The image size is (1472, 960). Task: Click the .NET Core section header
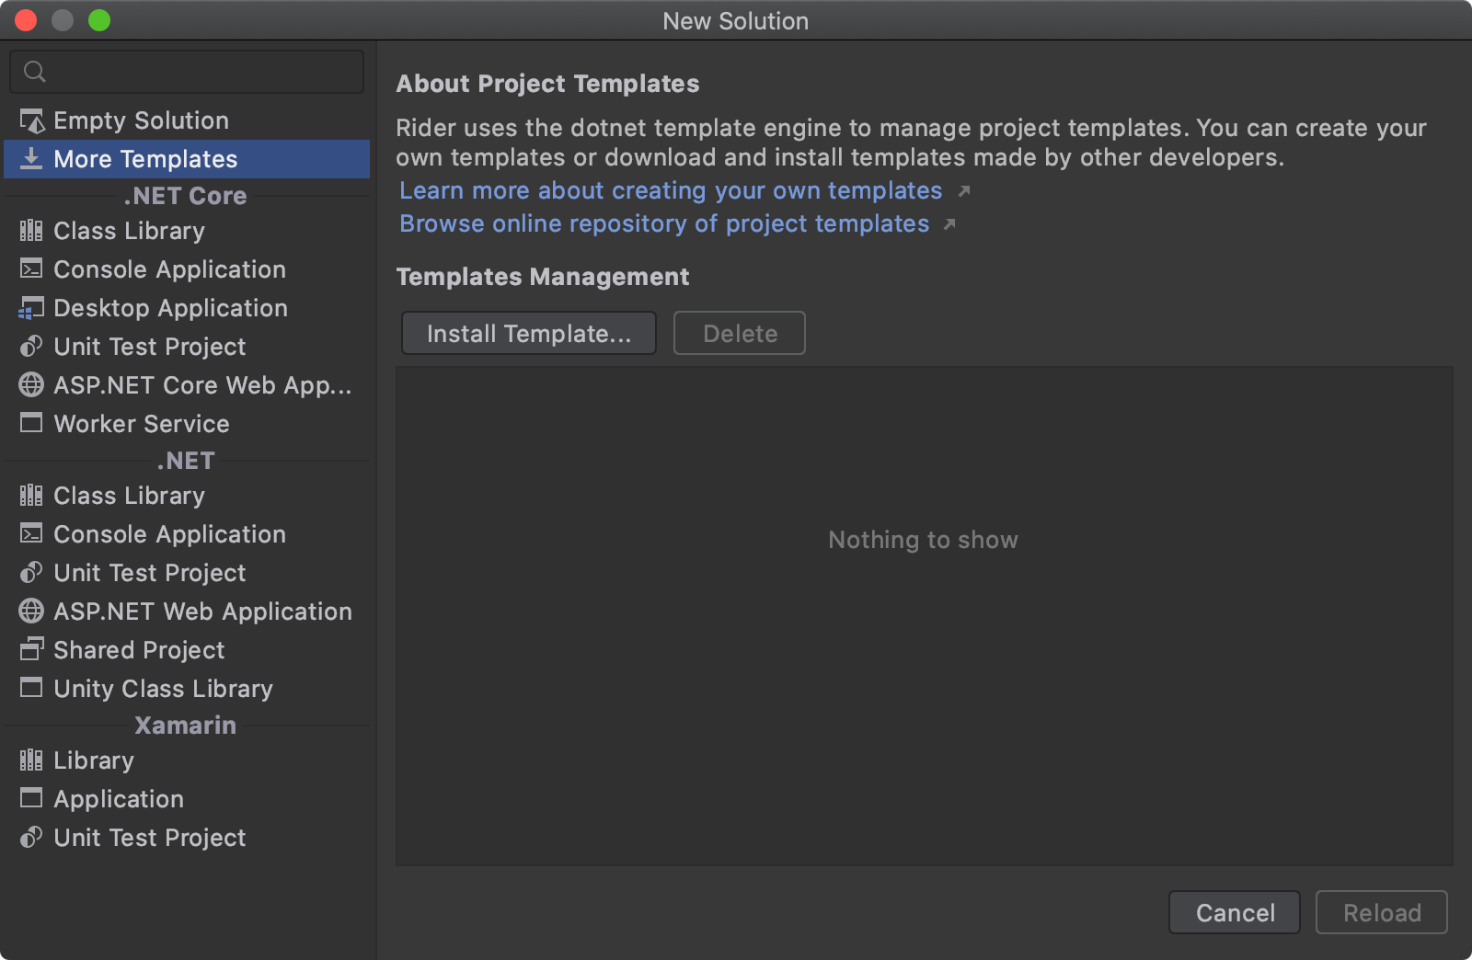(186, 196)
